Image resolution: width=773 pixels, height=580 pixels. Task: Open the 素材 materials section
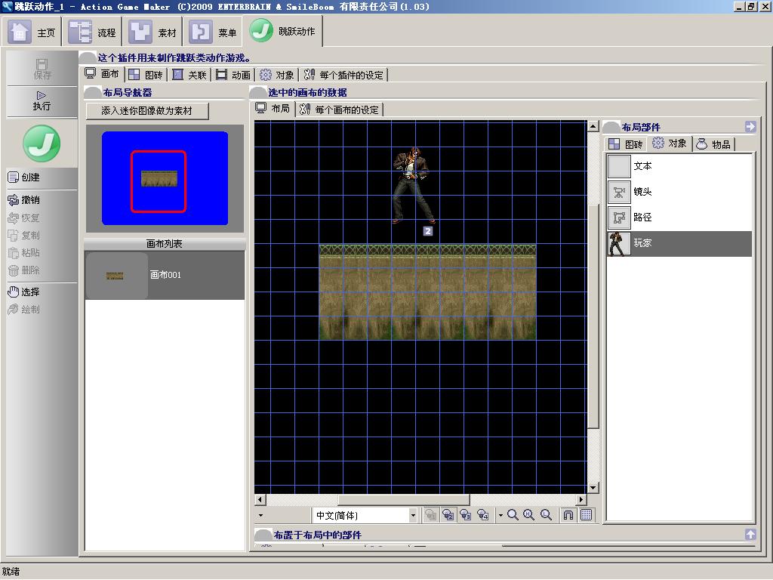tap(152, 32)
